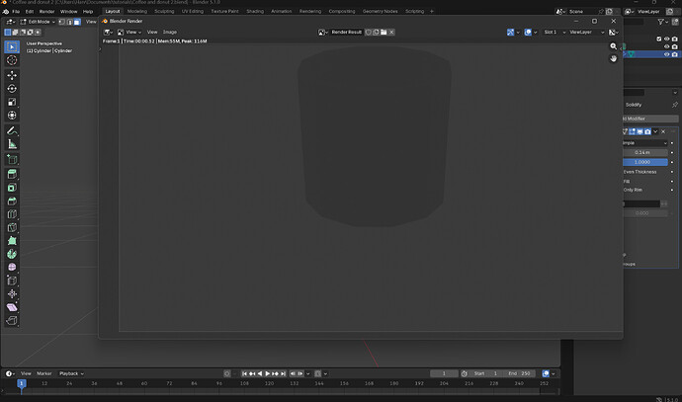Open the Image menu in render window

coord(170,33)
